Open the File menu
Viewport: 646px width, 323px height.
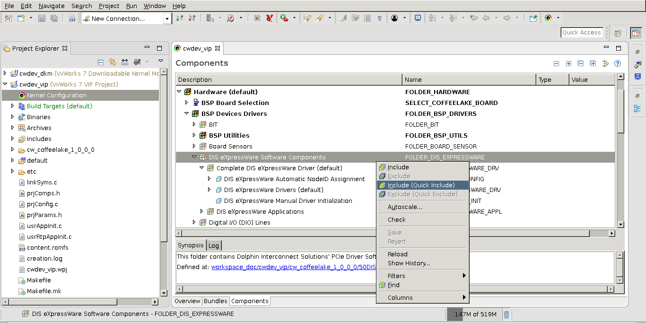(9, 6)
